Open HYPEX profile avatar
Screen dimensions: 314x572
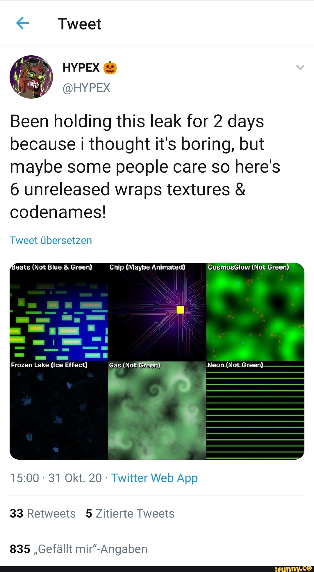tap(31, 77)
